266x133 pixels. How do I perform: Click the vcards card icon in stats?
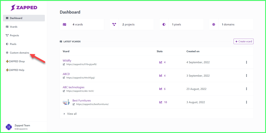pos(64,24)
